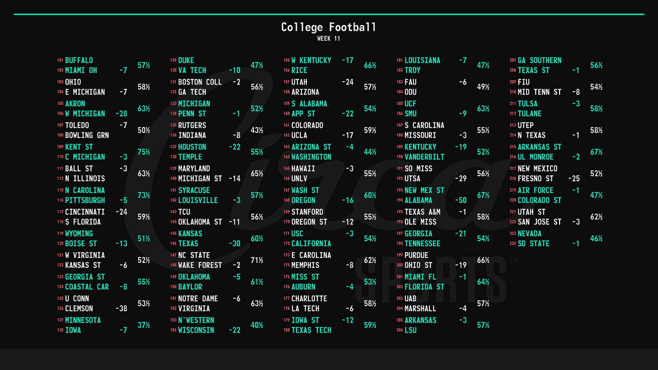Image resolution: width=658 pixels, height=370 pixels.
Task: Select the APP ST team name
Action: pos(303,113)
